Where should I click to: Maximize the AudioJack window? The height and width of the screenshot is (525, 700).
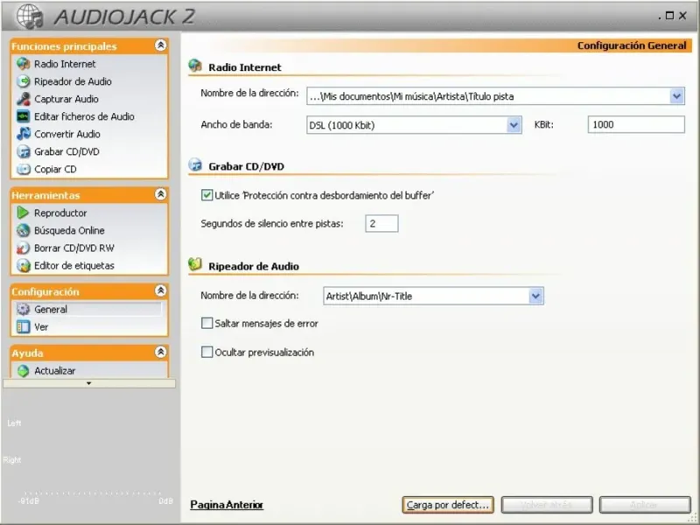(x=669, y=16)
